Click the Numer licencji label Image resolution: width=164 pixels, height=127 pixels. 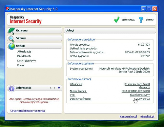pos(78,91)
